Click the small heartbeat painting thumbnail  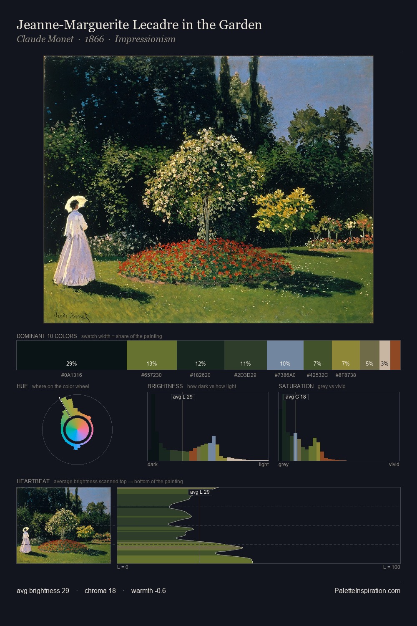[64, 525]
